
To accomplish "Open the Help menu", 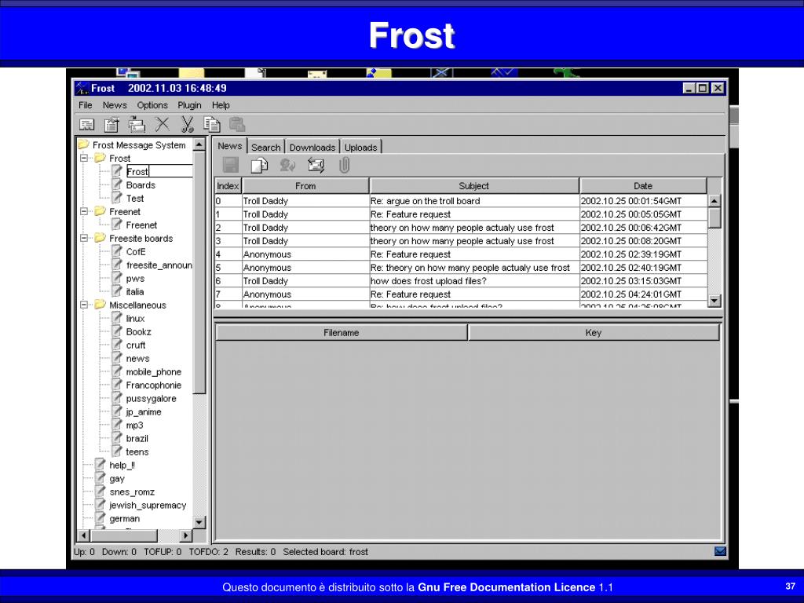I will coord(221,105).
